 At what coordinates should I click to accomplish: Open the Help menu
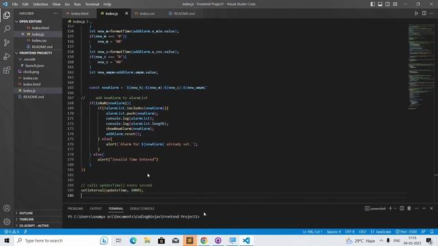click(x=107, y=4)
